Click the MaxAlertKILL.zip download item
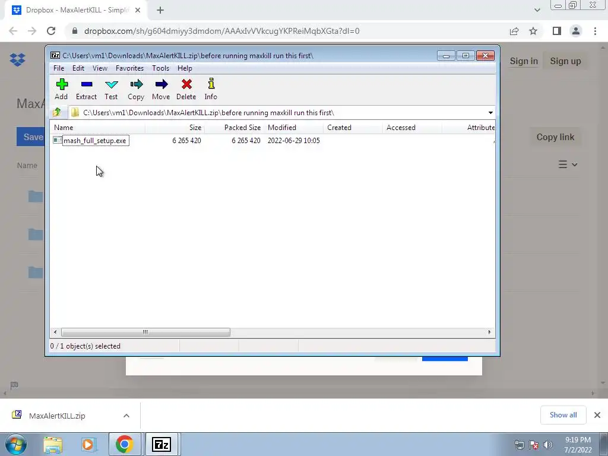 point(57,416)
